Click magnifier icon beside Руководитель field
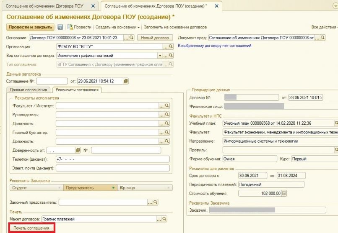The height and width of the screenshot is (233, 338). click(166, 115)
